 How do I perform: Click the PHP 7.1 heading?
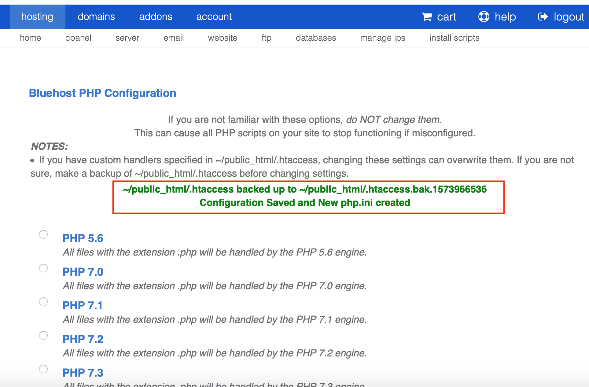coord(83,305)
